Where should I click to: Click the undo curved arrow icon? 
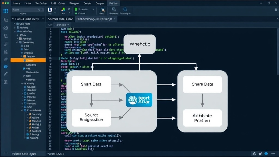55,9
